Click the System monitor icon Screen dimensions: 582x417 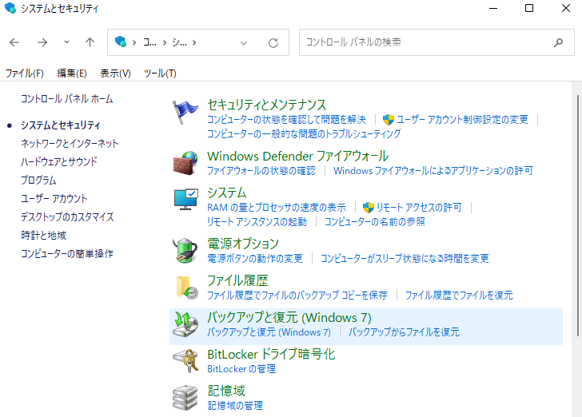(186, 200)
